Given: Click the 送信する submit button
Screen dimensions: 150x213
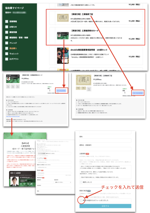Looking at the screenshot, I should [105, 206].
